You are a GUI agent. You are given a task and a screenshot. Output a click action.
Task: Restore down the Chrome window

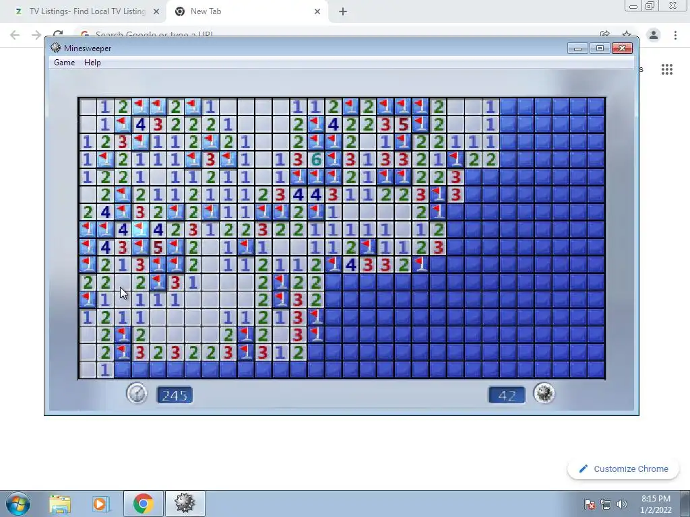650,5
